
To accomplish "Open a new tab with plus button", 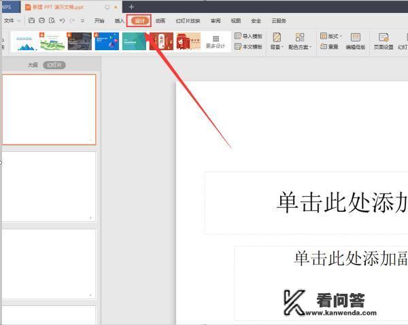I will click(x=131, y=7).
